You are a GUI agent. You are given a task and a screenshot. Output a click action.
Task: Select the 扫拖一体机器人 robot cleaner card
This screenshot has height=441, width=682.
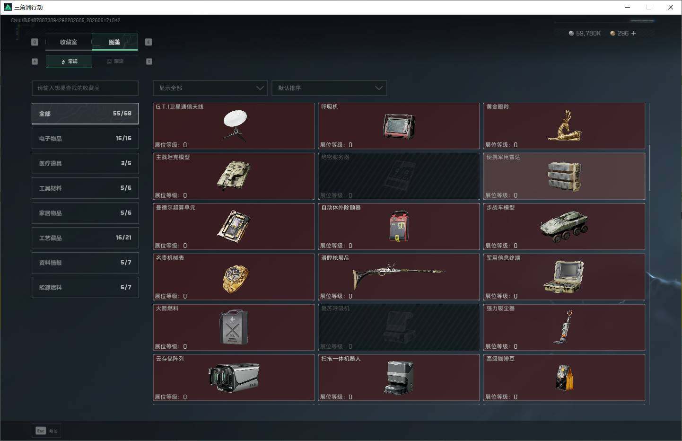399,378
